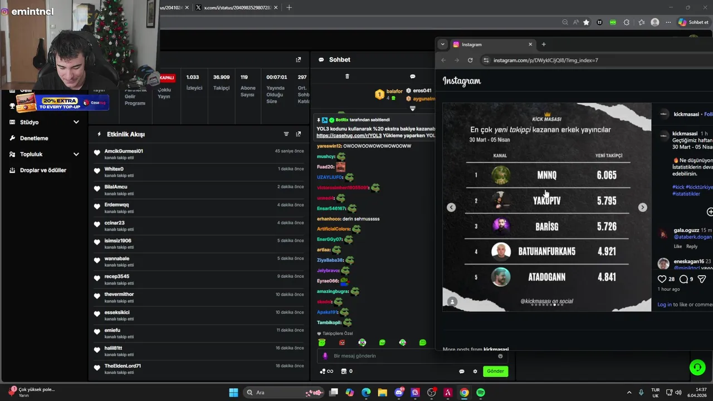Viewport: 713px width, 401px height.
Task: Open a new tab in Instagram window
Action: click(x=544, y=45)
